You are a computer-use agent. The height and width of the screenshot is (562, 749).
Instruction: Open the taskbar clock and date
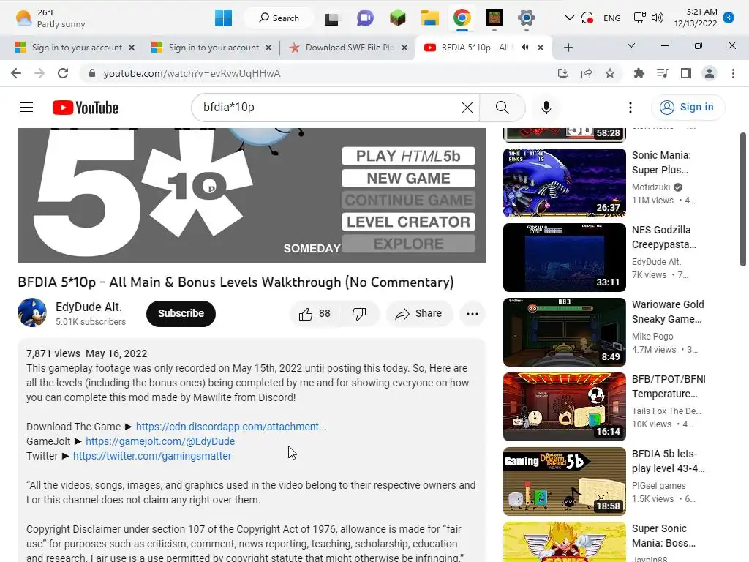coord(696,18)
